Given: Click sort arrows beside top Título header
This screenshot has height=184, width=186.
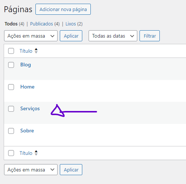Looking at the screenshot, I should click(36, 51).
